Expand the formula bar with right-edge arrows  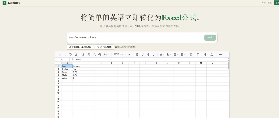click(228, 59)
